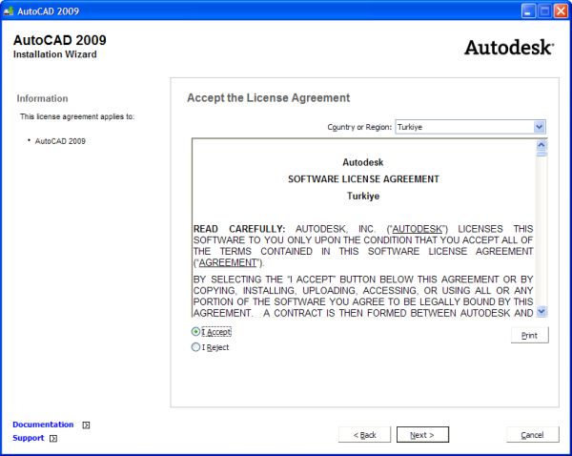Image resolution: width=572 pixels, height=456 pixels.
Task: Cancel the installation wizard
Action: pyautogui.click(x=533, y=435)
